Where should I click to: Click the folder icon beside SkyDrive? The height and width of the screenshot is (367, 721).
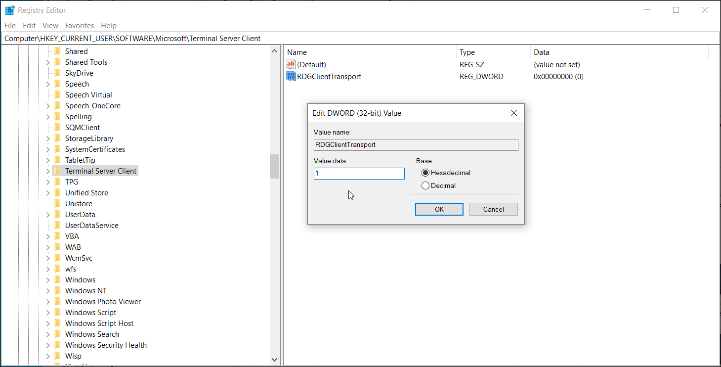57,73
